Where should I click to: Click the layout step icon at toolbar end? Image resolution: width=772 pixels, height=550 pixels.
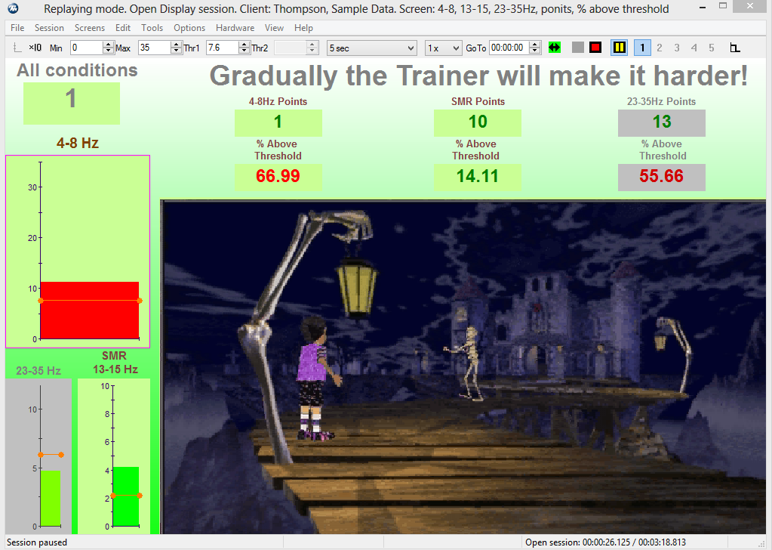coord(734,48)
